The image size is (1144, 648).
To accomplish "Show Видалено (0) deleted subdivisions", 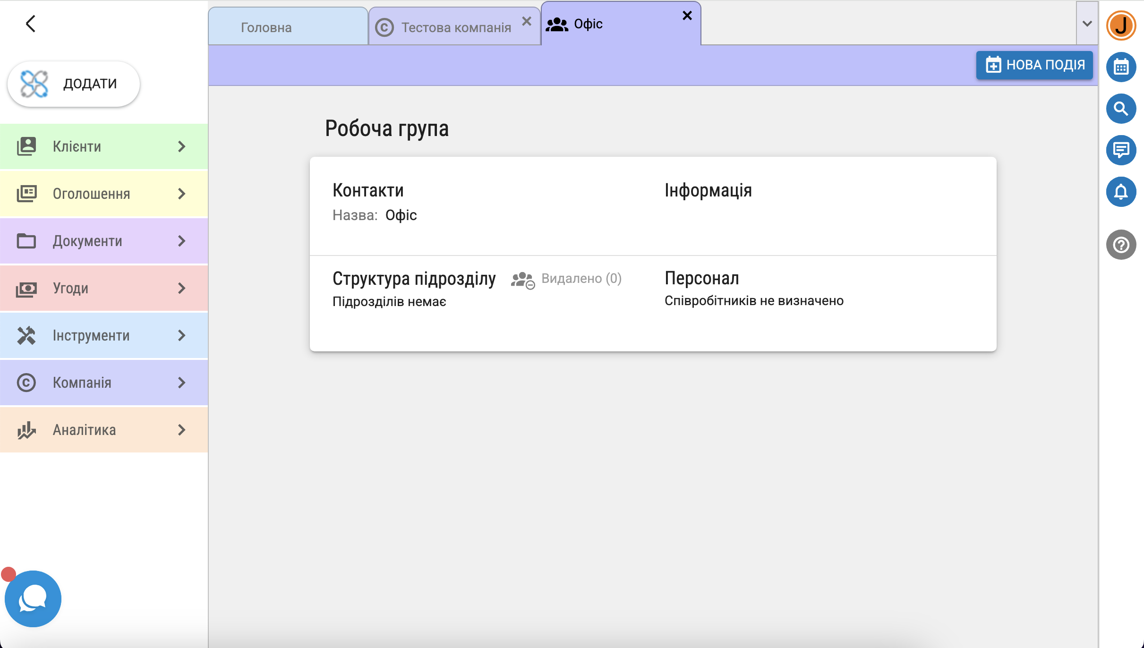I will pos(581,279).
